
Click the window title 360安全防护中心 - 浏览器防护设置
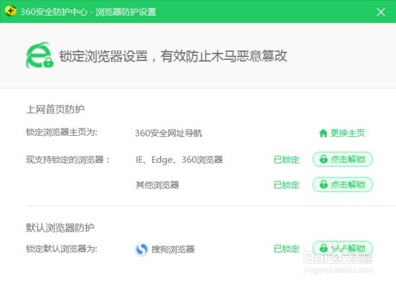(88, 12)
